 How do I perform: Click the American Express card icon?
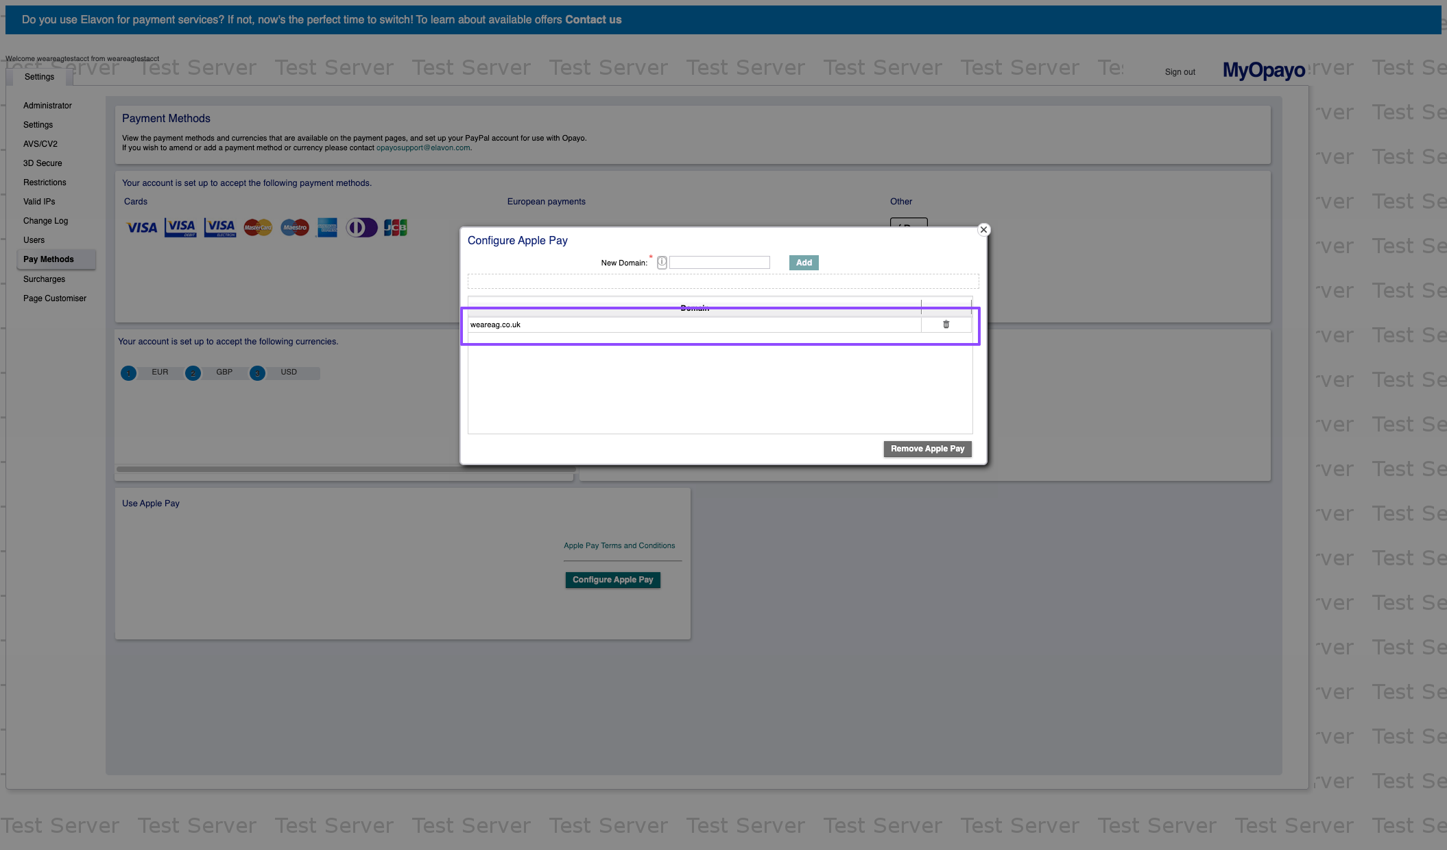(327, 227)
